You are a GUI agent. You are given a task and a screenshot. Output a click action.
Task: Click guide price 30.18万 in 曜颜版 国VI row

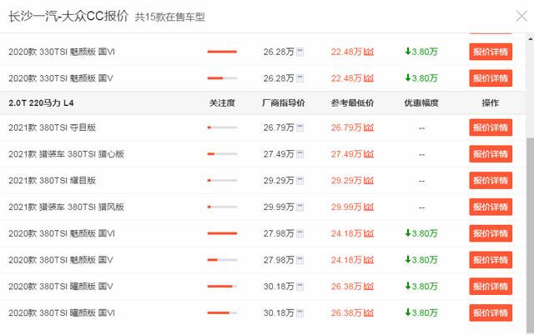[x=279, y=313]
